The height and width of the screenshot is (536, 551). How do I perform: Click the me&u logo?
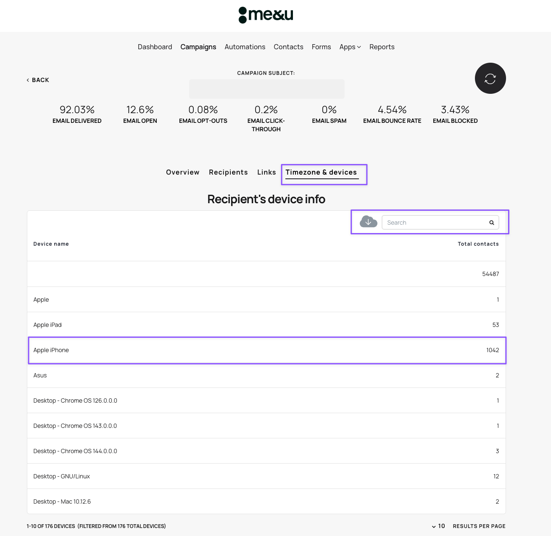click(266, 15)
